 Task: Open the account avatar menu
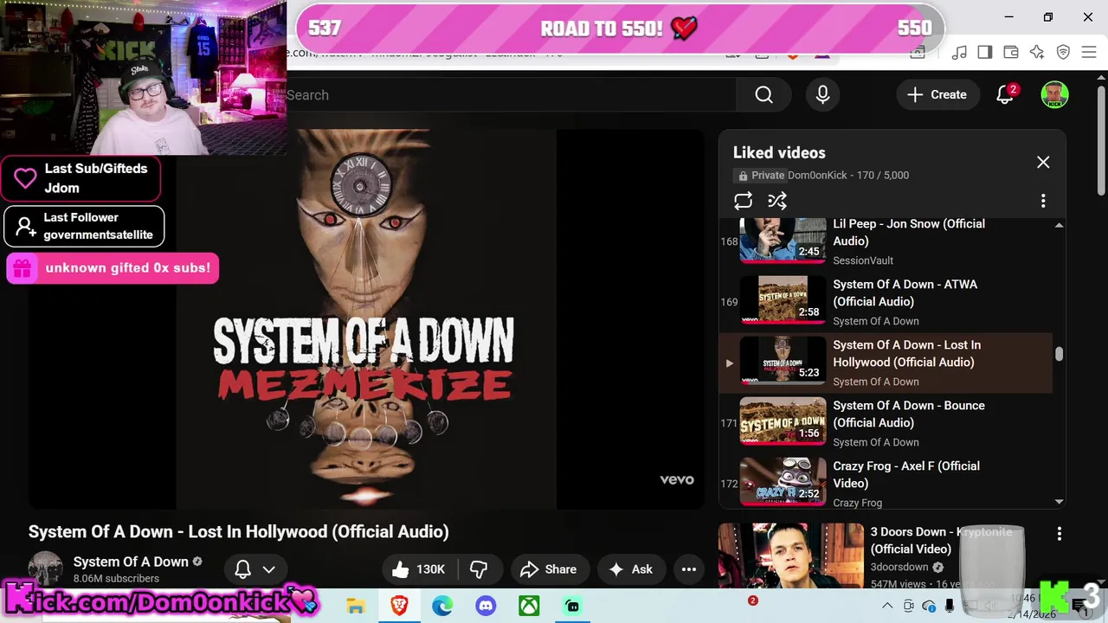(1054, 95)
